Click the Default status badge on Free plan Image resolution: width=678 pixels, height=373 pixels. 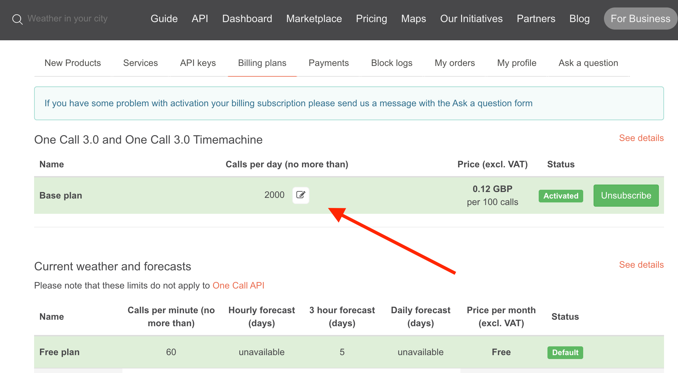(565, 353)
